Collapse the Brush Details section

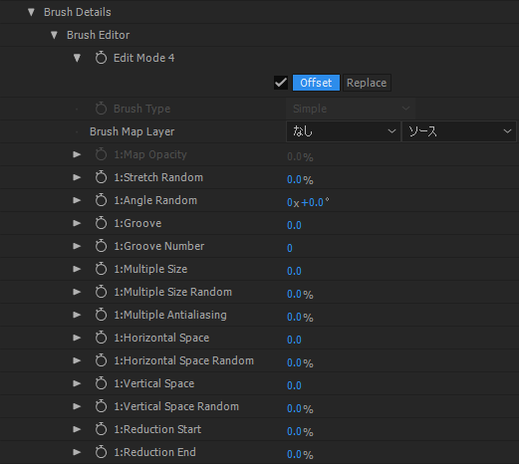(x=31, y=12)
